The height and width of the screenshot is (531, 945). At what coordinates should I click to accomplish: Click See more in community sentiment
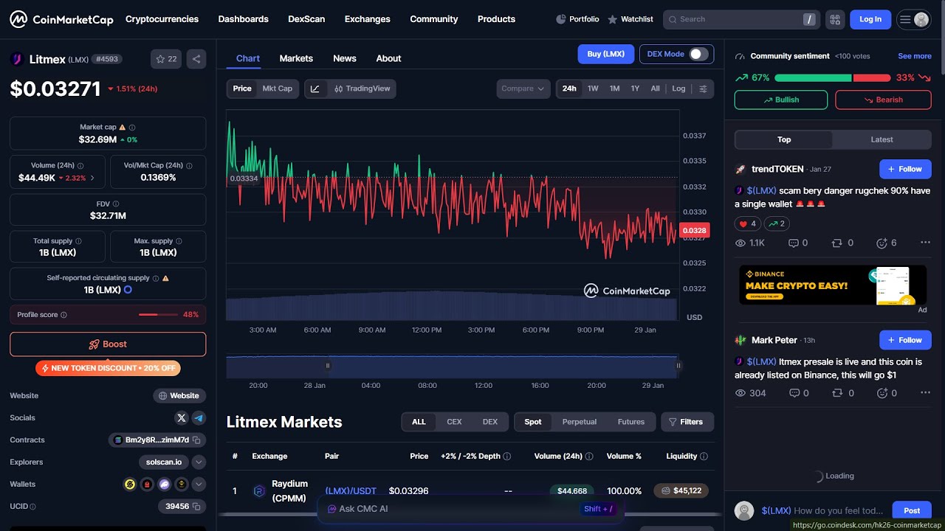(x=915, y=56)
